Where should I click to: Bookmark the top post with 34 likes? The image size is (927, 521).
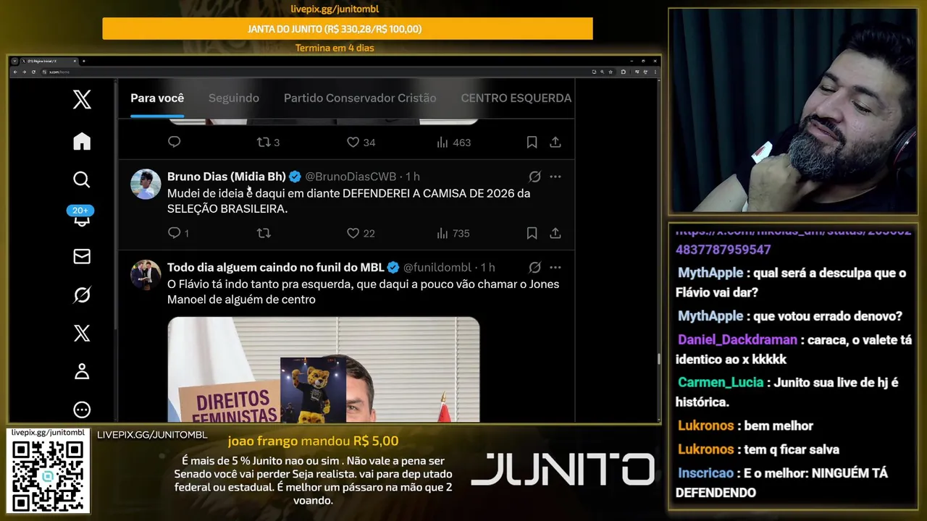click(532, 143)
